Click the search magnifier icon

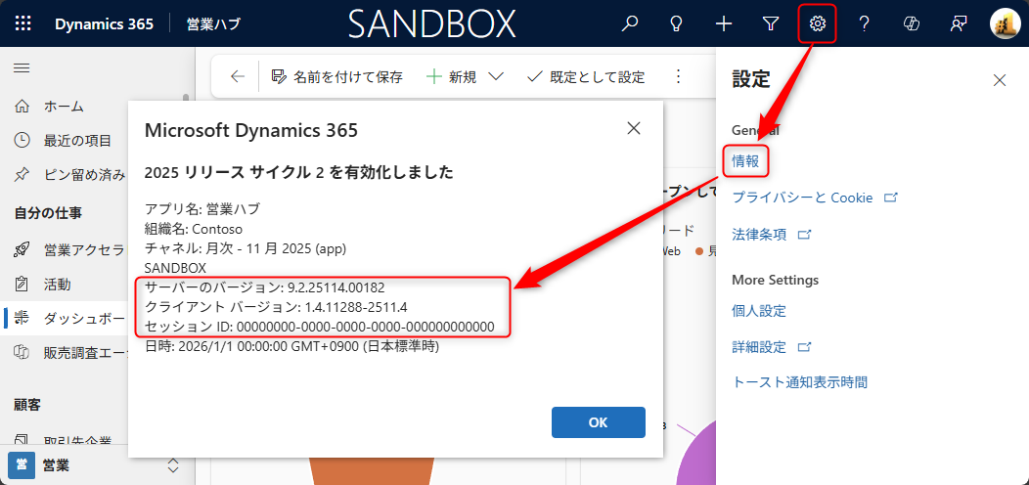point(630,23)
